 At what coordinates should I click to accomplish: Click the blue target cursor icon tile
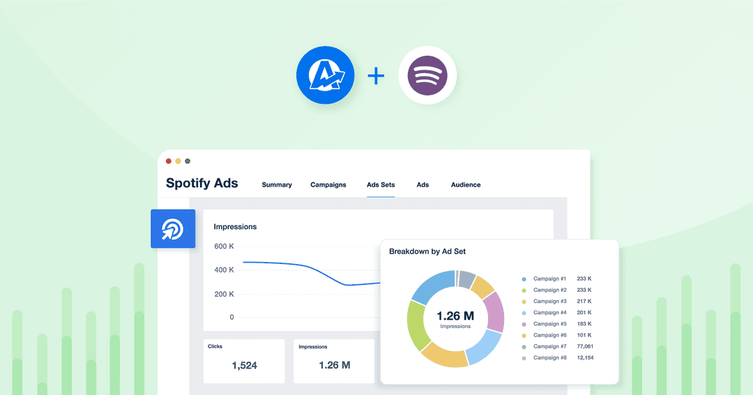[x=173, y=229]
